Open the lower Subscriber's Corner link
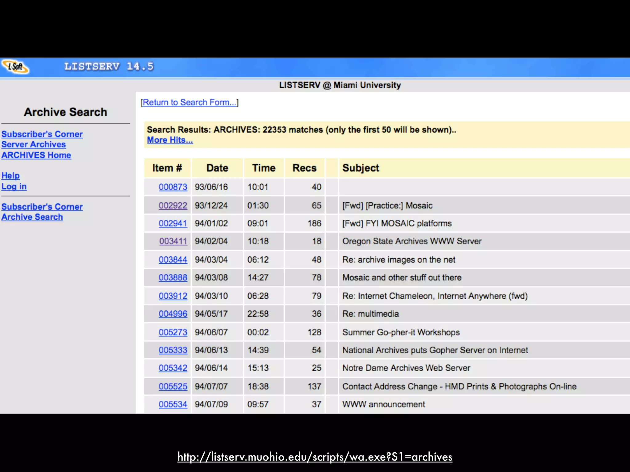The image size is (630, 472). (42, 207)
